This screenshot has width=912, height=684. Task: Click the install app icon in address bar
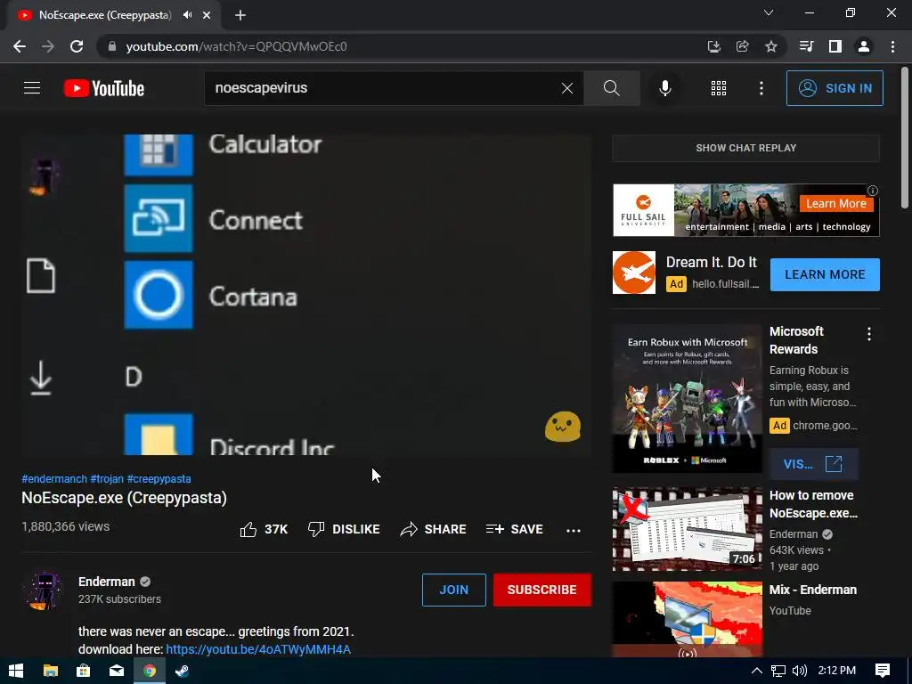713,46
